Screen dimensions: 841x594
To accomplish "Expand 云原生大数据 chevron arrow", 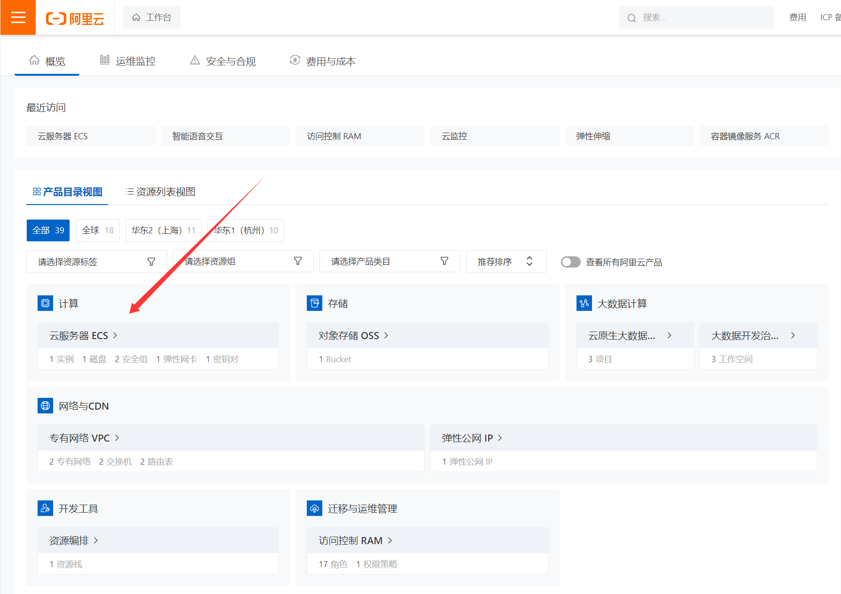I will [670, 335].
